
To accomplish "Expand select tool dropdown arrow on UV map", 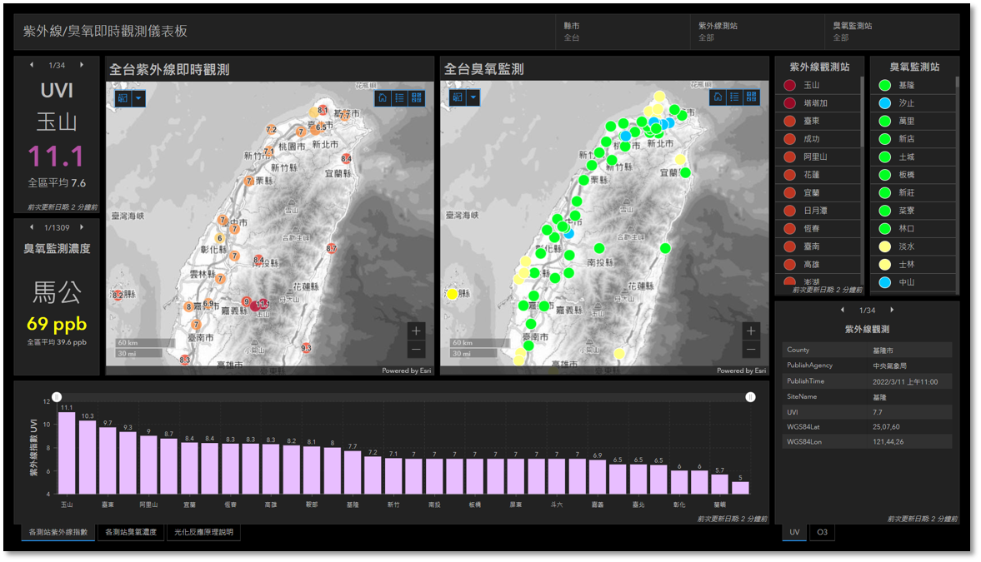I will click(x=138, y=98).
